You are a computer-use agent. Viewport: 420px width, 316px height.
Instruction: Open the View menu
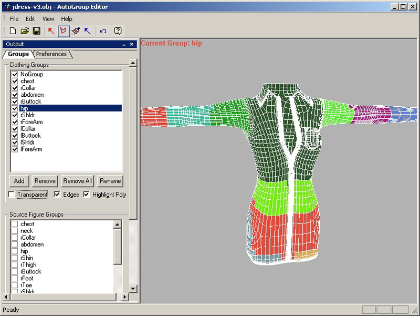[x=48, y=19]
